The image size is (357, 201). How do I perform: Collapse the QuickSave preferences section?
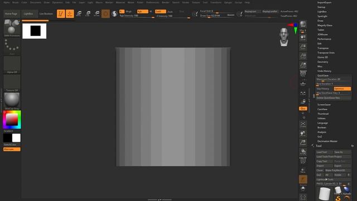(323, 75)
